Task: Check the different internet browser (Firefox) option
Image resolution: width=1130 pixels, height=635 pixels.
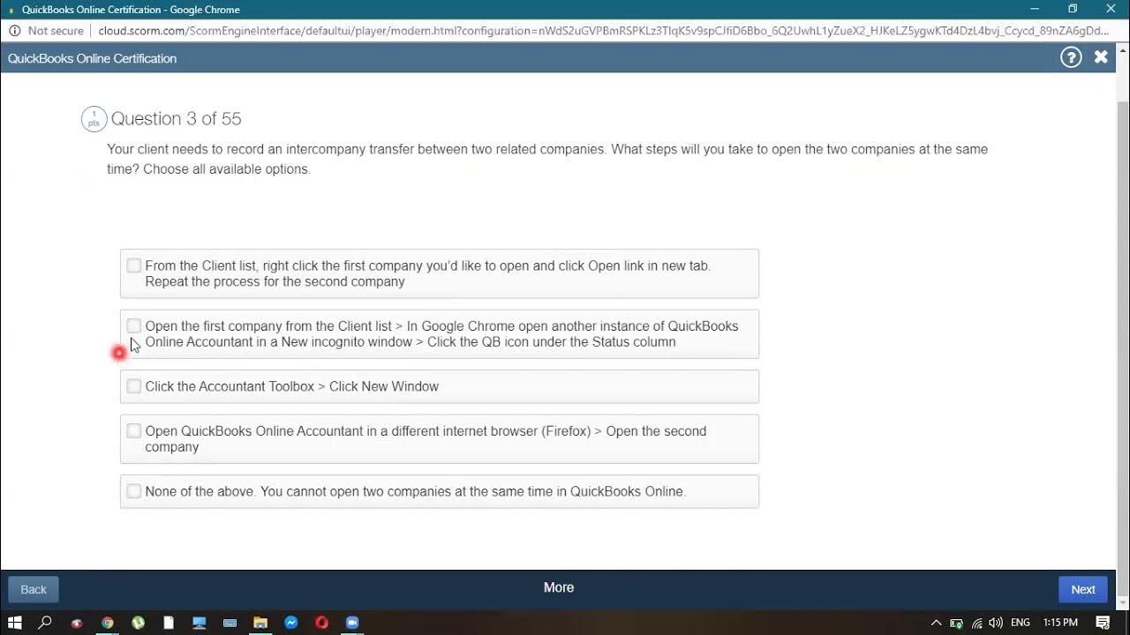Action: coord(133,431)
